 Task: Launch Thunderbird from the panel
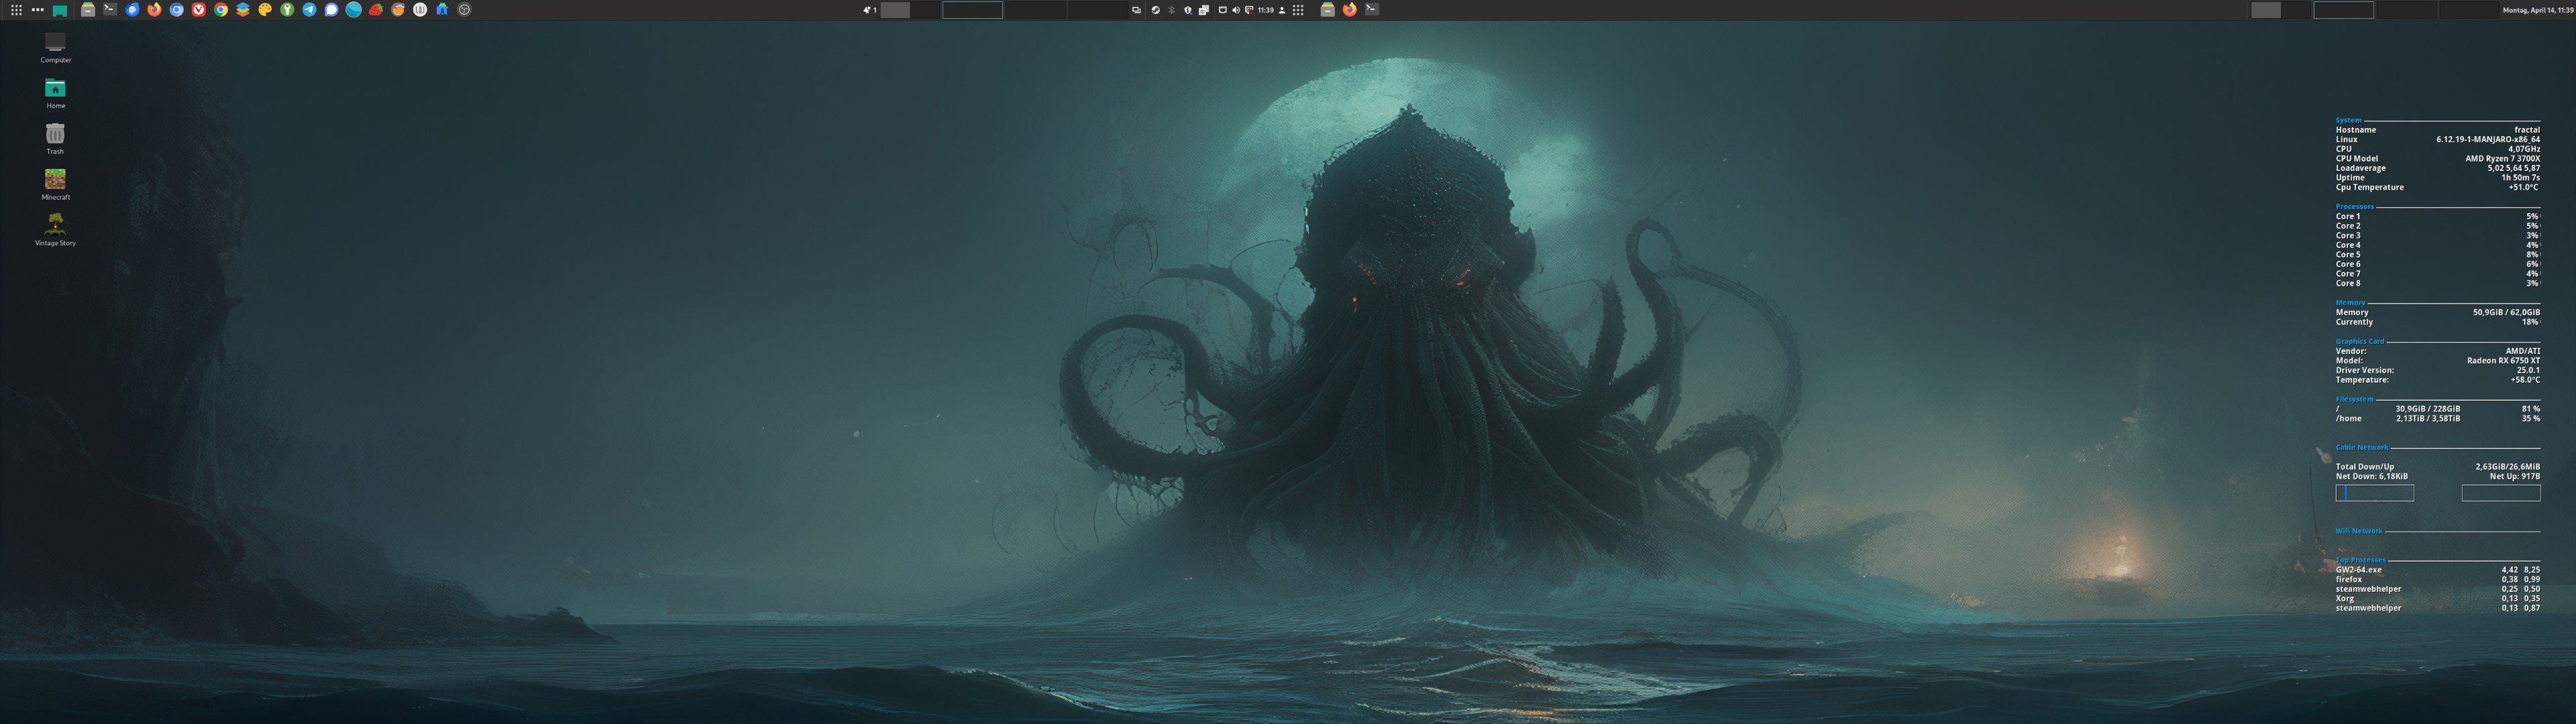(132, 10)
